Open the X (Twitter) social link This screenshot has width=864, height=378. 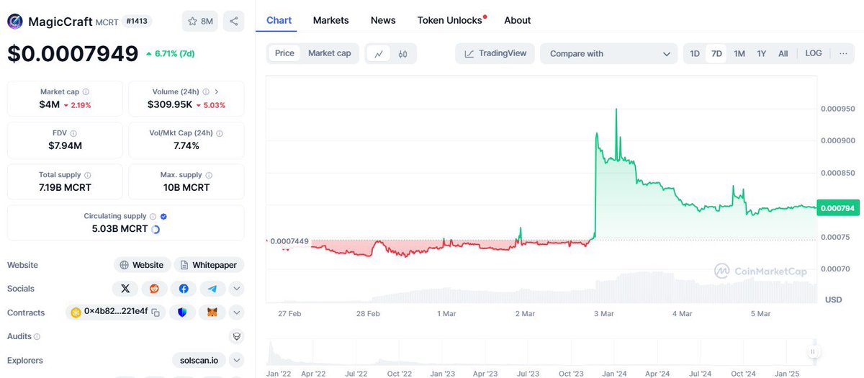click(125, 288)
